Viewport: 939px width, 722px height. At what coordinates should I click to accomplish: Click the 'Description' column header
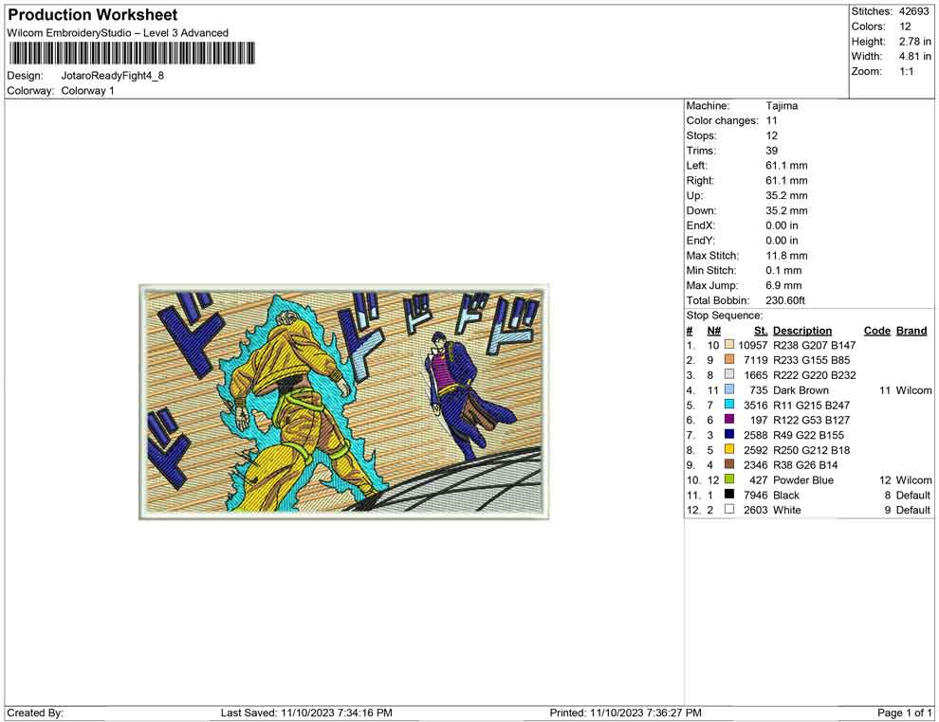(x=802, y=331)
